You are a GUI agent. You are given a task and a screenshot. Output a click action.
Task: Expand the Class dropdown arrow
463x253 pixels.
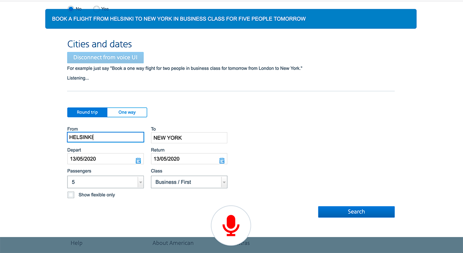click(224, 182)
